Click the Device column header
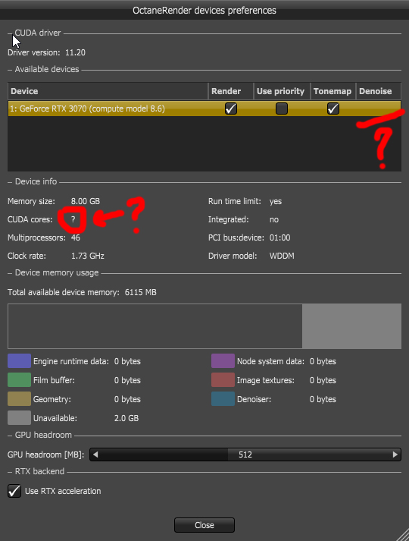409x541 pixels. [x=108, y=91]
